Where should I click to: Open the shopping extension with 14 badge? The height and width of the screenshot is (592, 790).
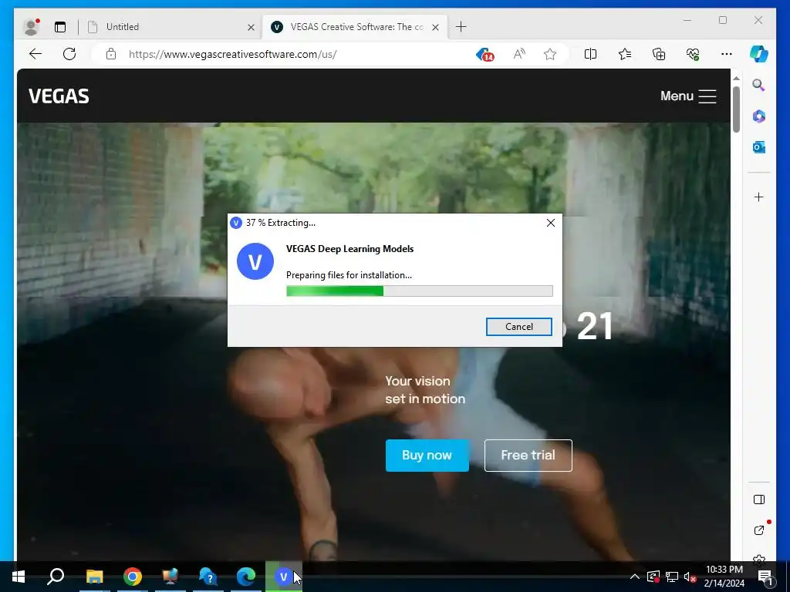484,55
